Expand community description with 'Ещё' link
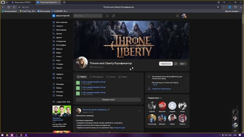Screen dimensions: 244x137 pyautogui.click(x=155, y=85)
